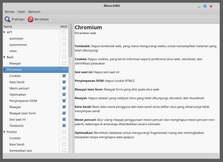Enable the Bash checkbox
The image size is (223, 162).
click(x=64, y=57)
